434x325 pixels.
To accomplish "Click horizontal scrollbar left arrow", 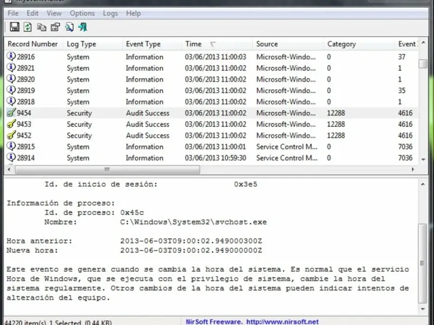I will (x=9, y=170).
